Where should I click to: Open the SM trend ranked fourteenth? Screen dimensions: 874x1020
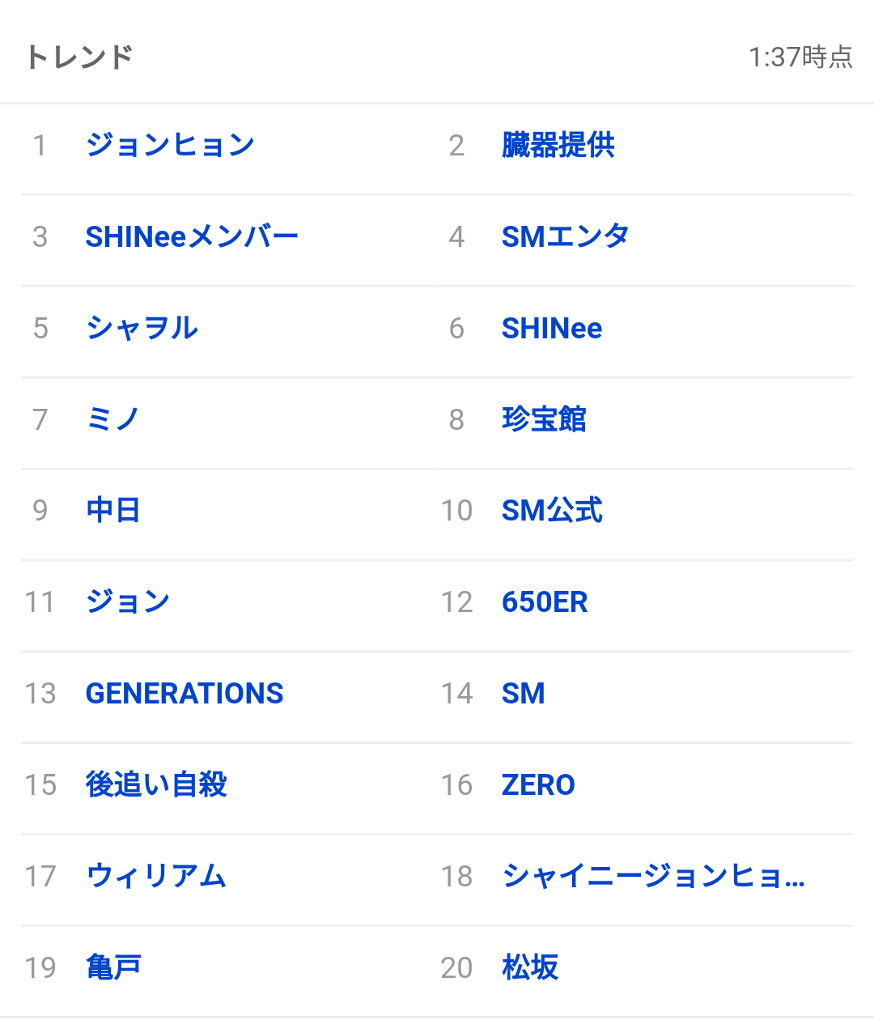tap(524, 694)
